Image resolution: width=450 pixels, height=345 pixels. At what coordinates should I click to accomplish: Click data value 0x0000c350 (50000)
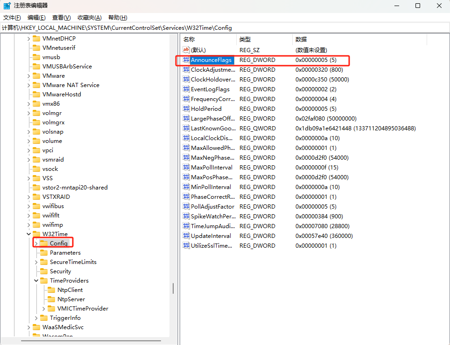pos(322,80)
